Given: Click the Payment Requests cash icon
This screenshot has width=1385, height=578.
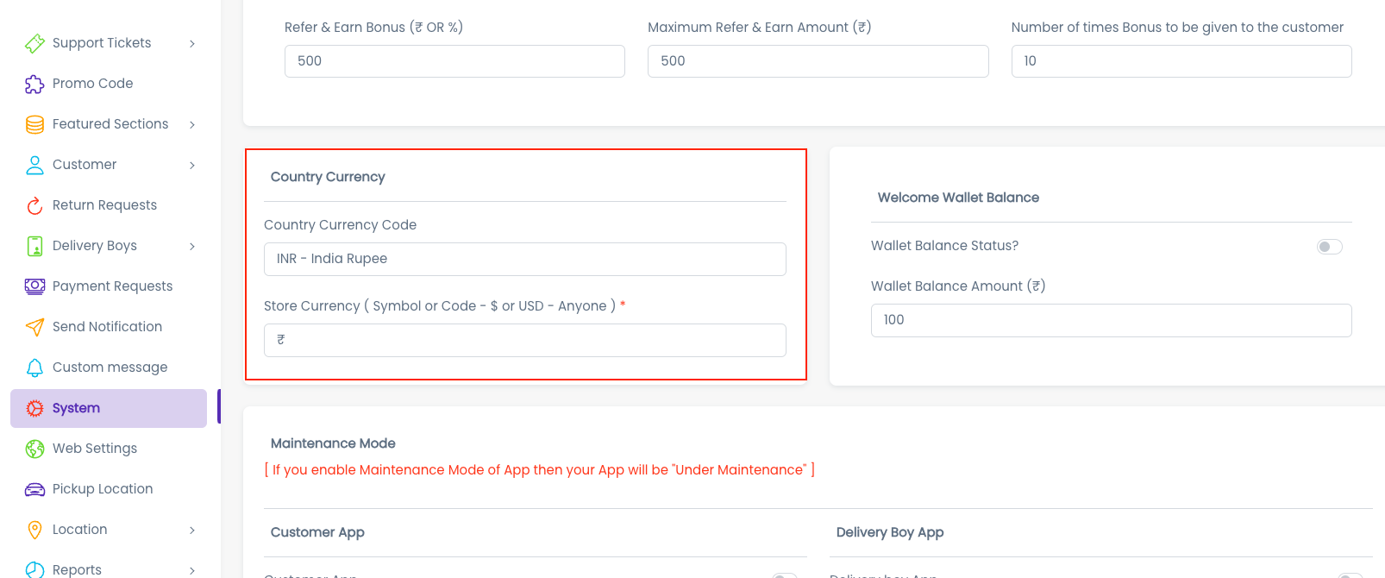Looking at the screenshot, I should point(34,286).
